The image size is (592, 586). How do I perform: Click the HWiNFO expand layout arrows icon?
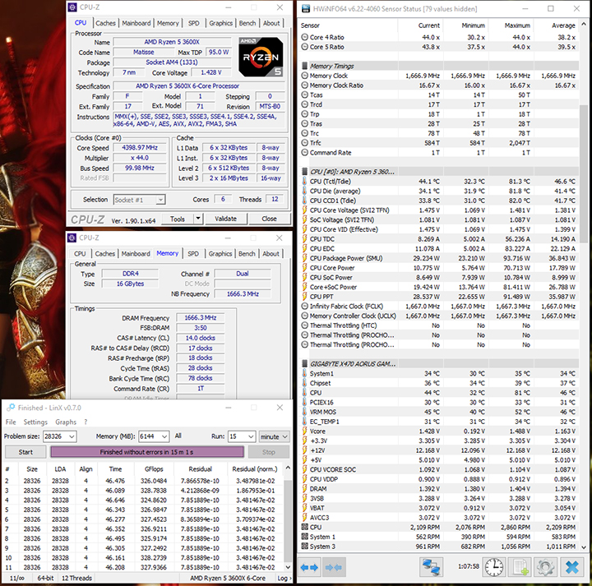[309, 567]
